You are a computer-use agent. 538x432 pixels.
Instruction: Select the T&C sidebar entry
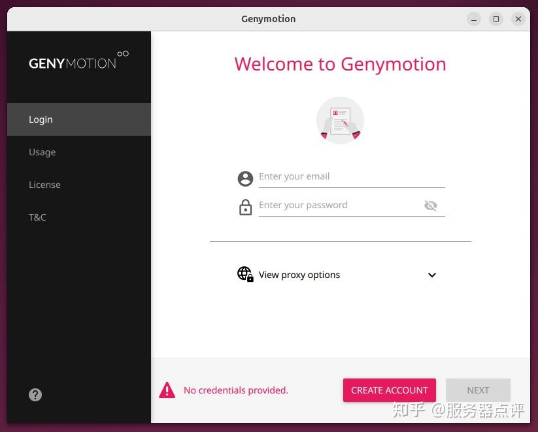[37, 217]
